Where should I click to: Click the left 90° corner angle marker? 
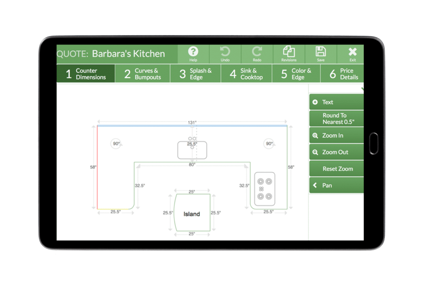[x=116, y=143]
